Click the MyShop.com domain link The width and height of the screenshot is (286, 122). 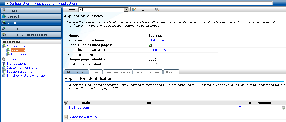79,108
